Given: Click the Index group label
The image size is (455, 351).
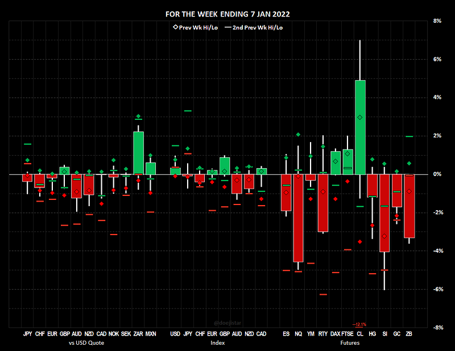Looking at the screenshot, I should click(218, 343).
